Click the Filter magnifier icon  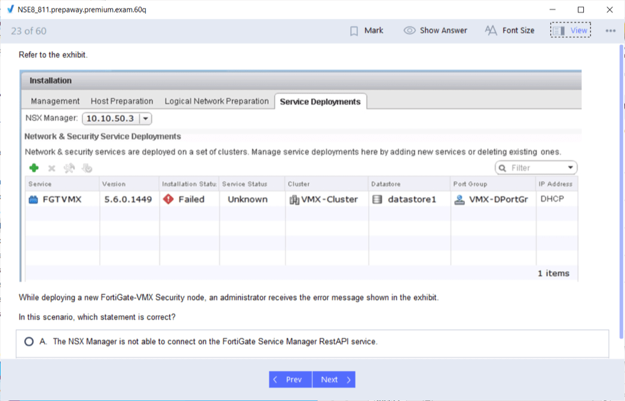(503, 168)
